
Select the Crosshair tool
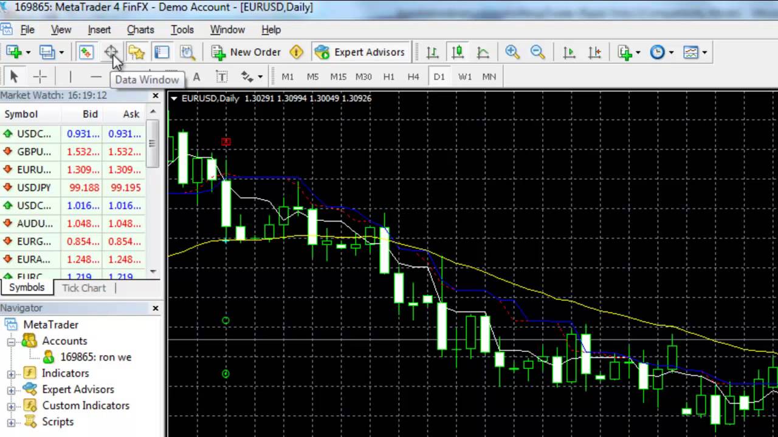click(40, 76)
